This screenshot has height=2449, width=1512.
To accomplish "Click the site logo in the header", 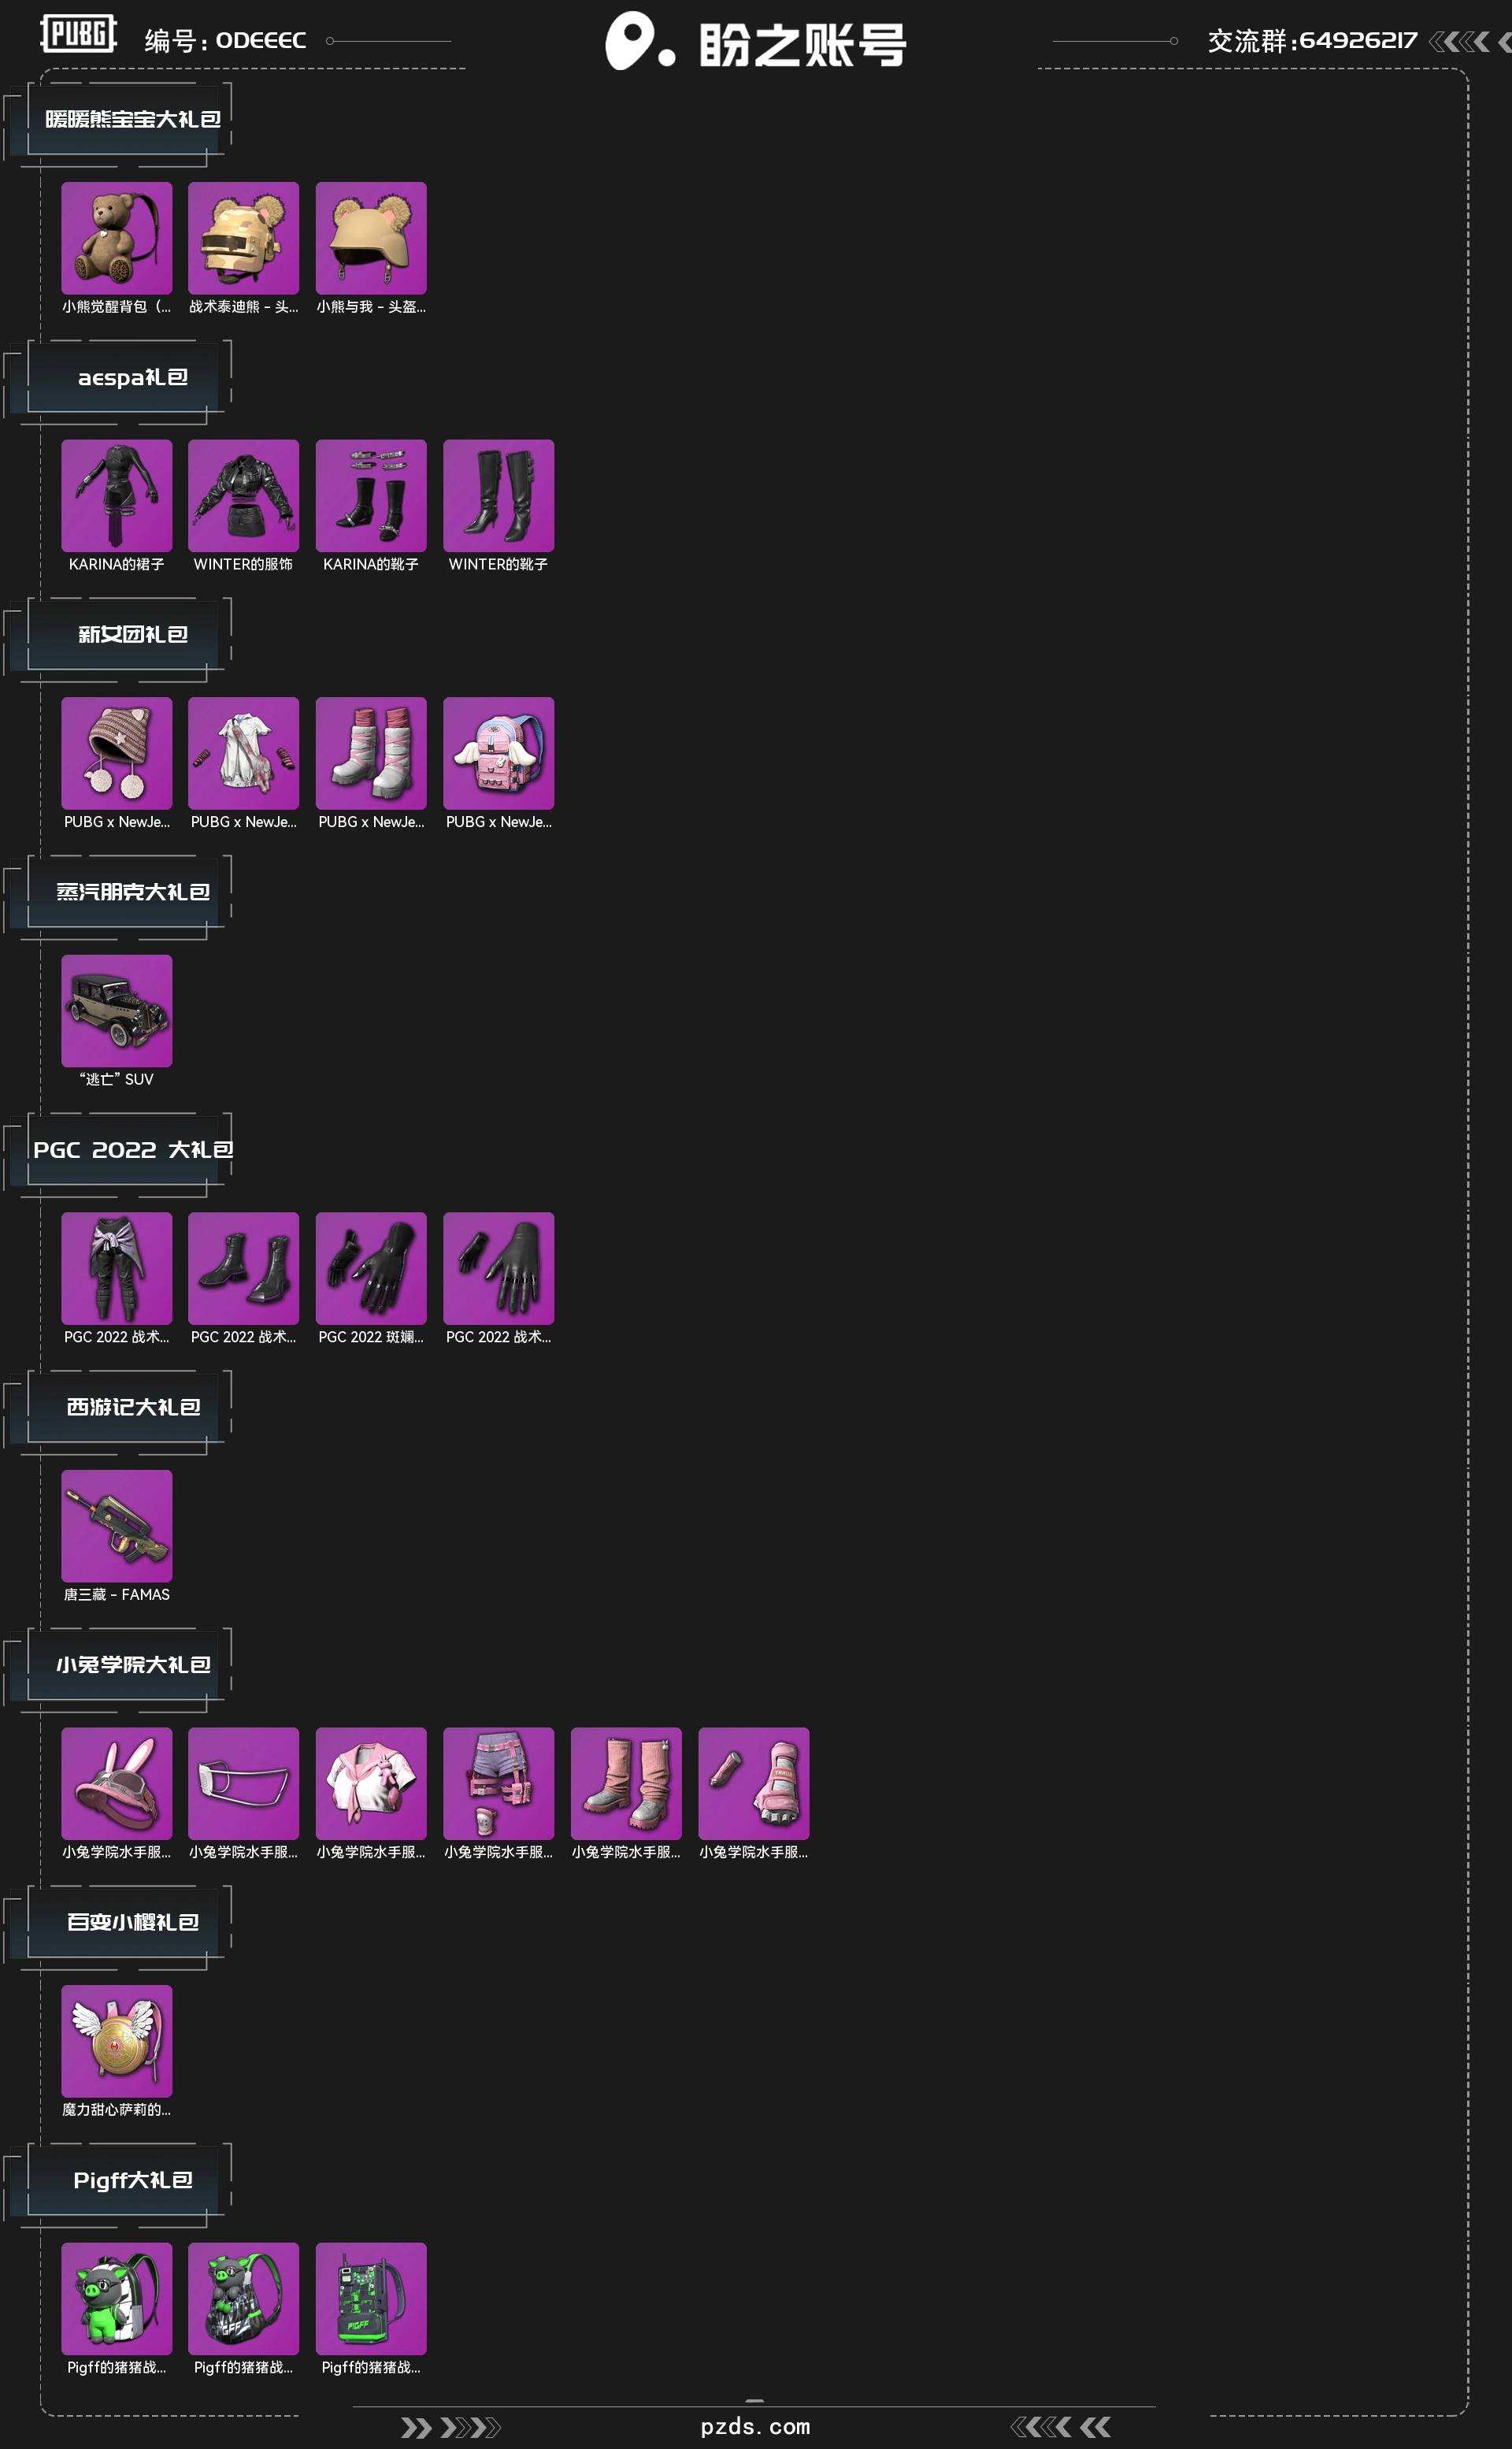I will click(755, 42).
